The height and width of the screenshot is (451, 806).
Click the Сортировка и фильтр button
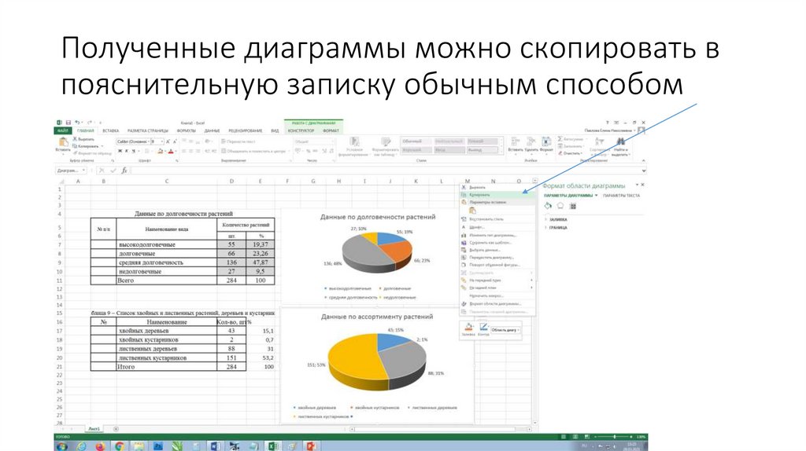tap(599, 146)
